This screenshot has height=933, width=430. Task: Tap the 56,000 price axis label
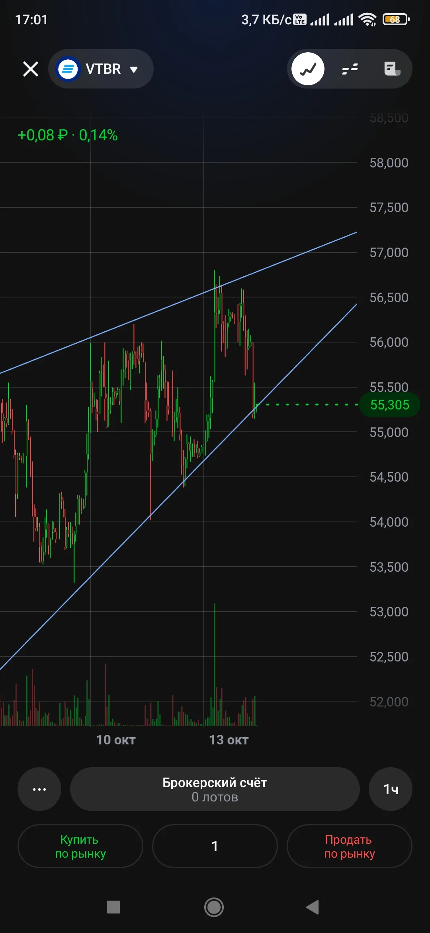click(x=389, y=342)
